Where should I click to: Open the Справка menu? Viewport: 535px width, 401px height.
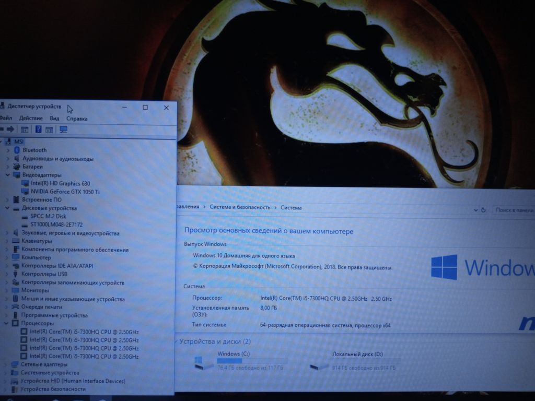coord(77,119)
